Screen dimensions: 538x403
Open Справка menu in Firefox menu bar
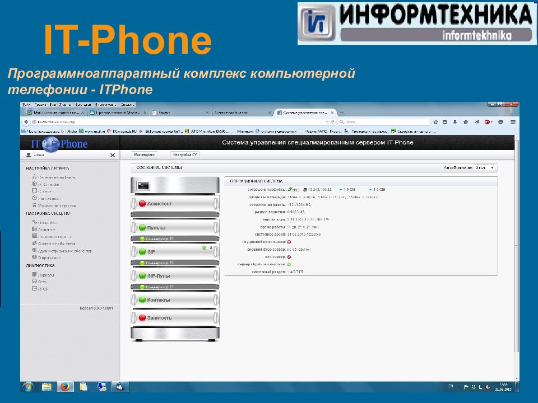127,105
